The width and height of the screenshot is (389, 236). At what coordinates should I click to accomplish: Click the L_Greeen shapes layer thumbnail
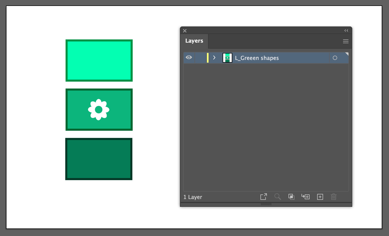tap(227, 58)
